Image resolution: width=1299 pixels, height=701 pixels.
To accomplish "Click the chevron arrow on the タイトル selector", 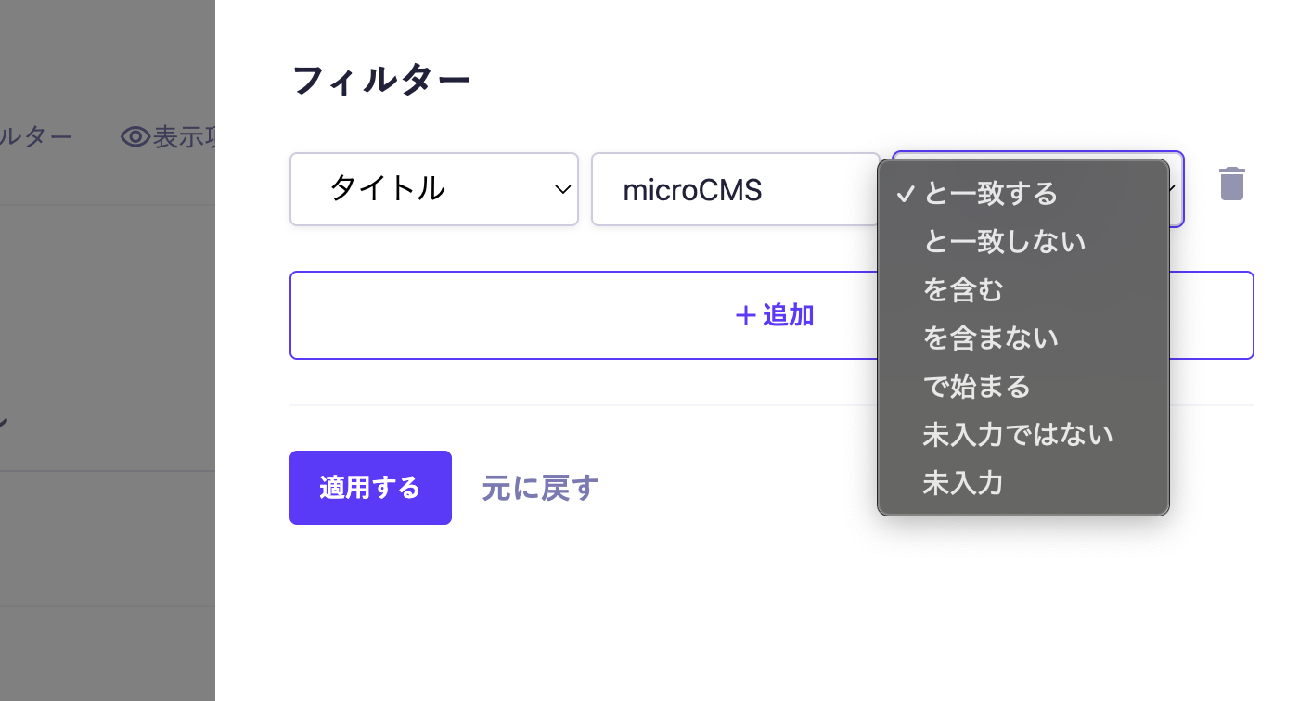I will [561, 189].
